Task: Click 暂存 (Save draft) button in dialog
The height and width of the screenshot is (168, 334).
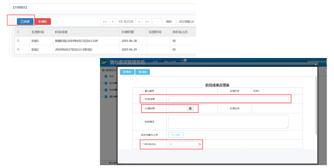Action: [x=127, y=72]
